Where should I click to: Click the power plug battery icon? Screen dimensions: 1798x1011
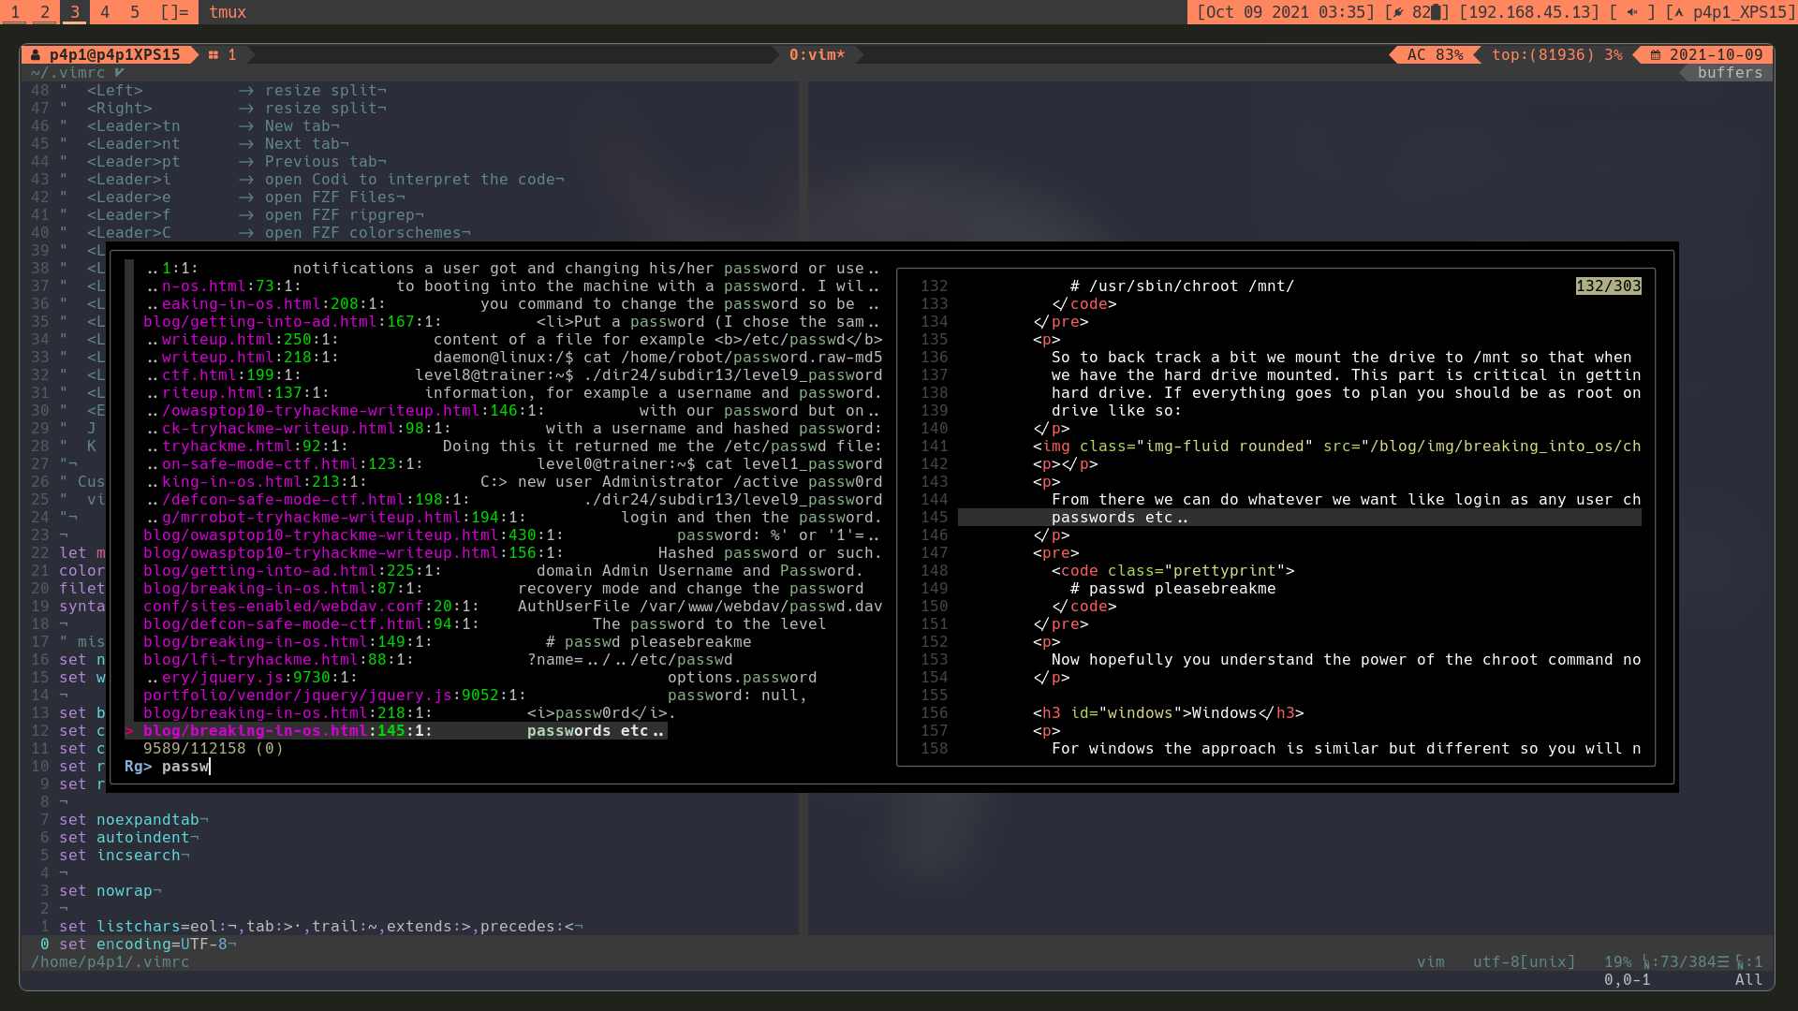tap(1398, 12)
